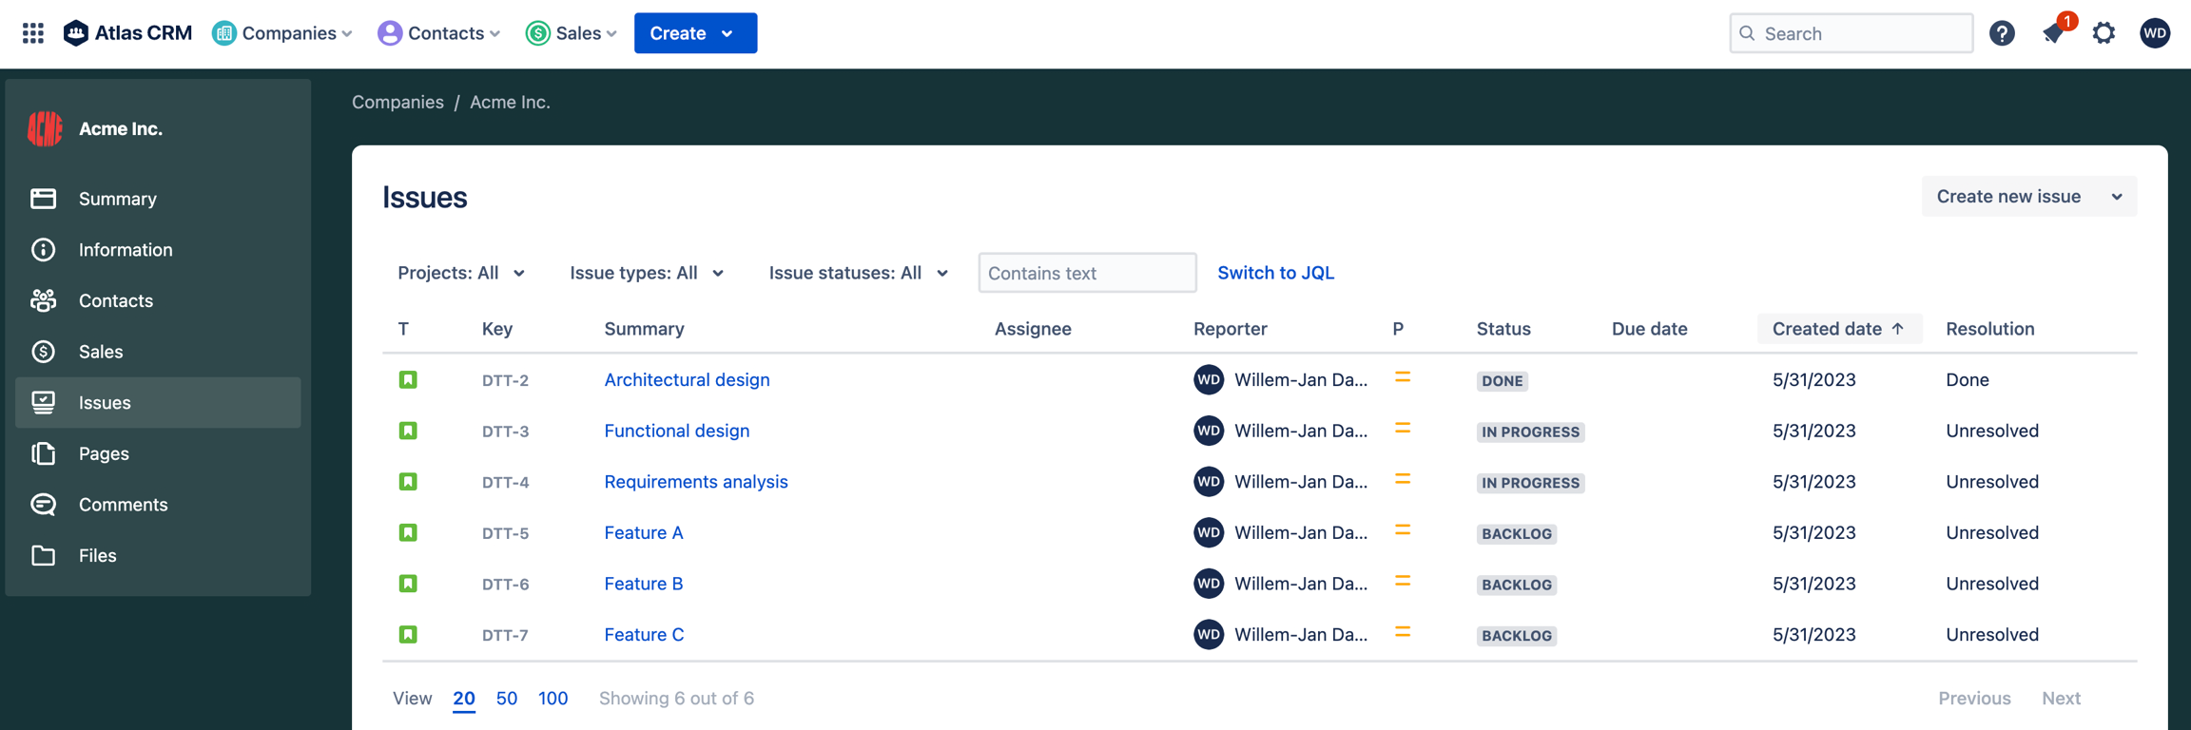Click medium priority icon for Feature A
The width and height of the screenshot is (2191, 730).
[1402, 531]
